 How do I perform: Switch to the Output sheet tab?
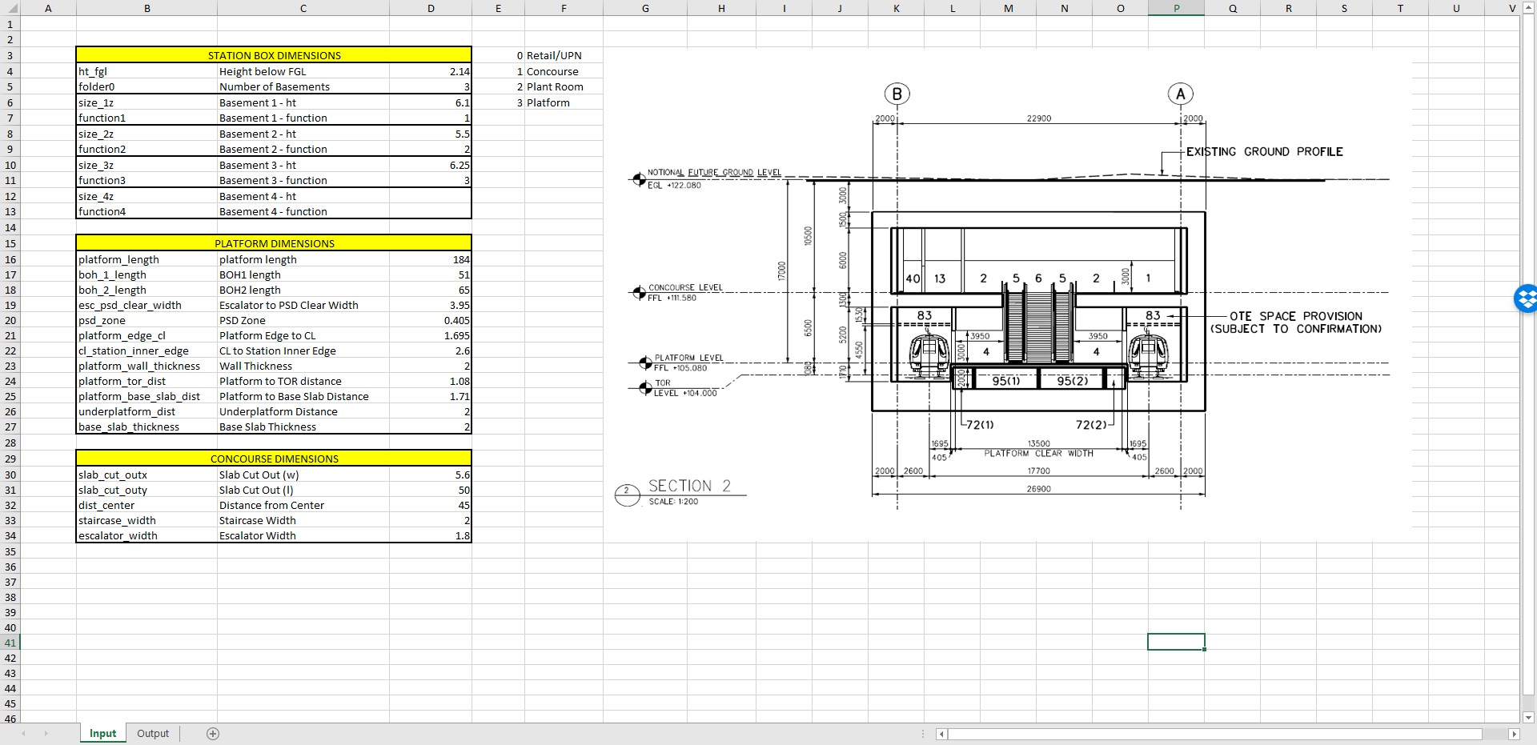tap(152, 733)
